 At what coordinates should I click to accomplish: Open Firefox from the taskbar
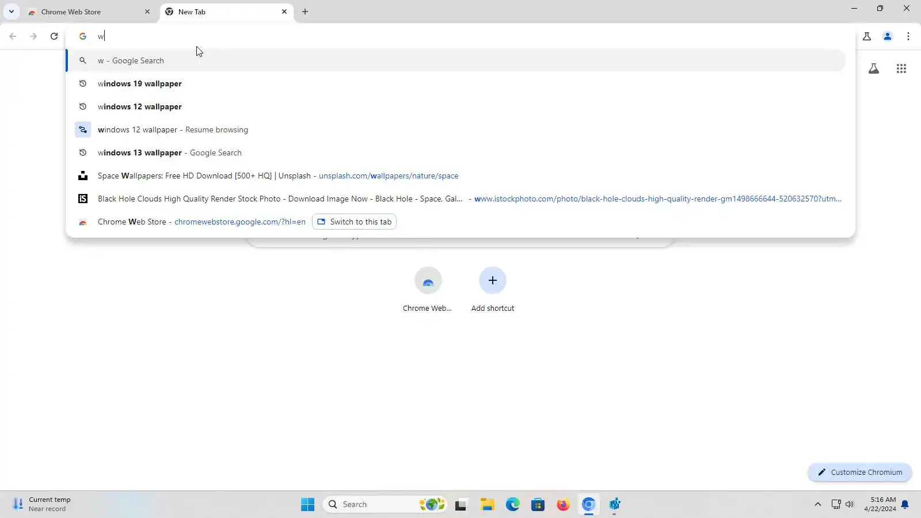tap(563, 504)
